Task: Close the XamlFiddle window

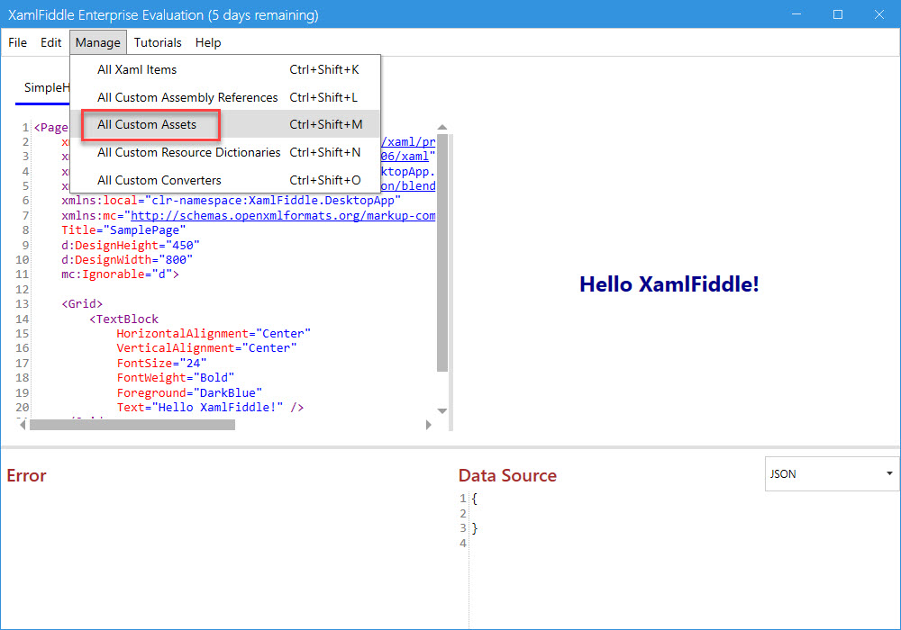Action: tap(879, 14)
